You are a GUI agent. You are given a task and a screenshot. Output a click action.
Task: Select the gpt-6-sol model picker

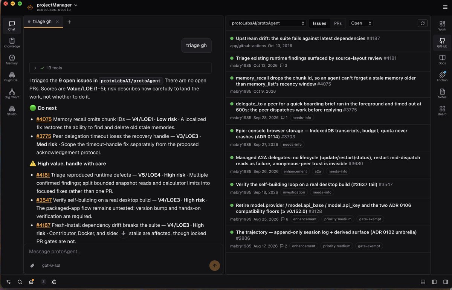tap(51, 266)
